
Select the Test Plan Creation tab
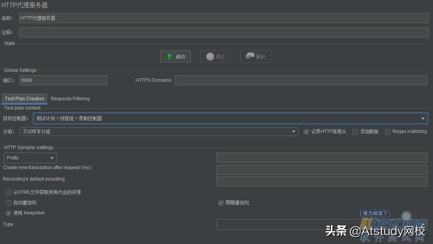tap(24, 98)
